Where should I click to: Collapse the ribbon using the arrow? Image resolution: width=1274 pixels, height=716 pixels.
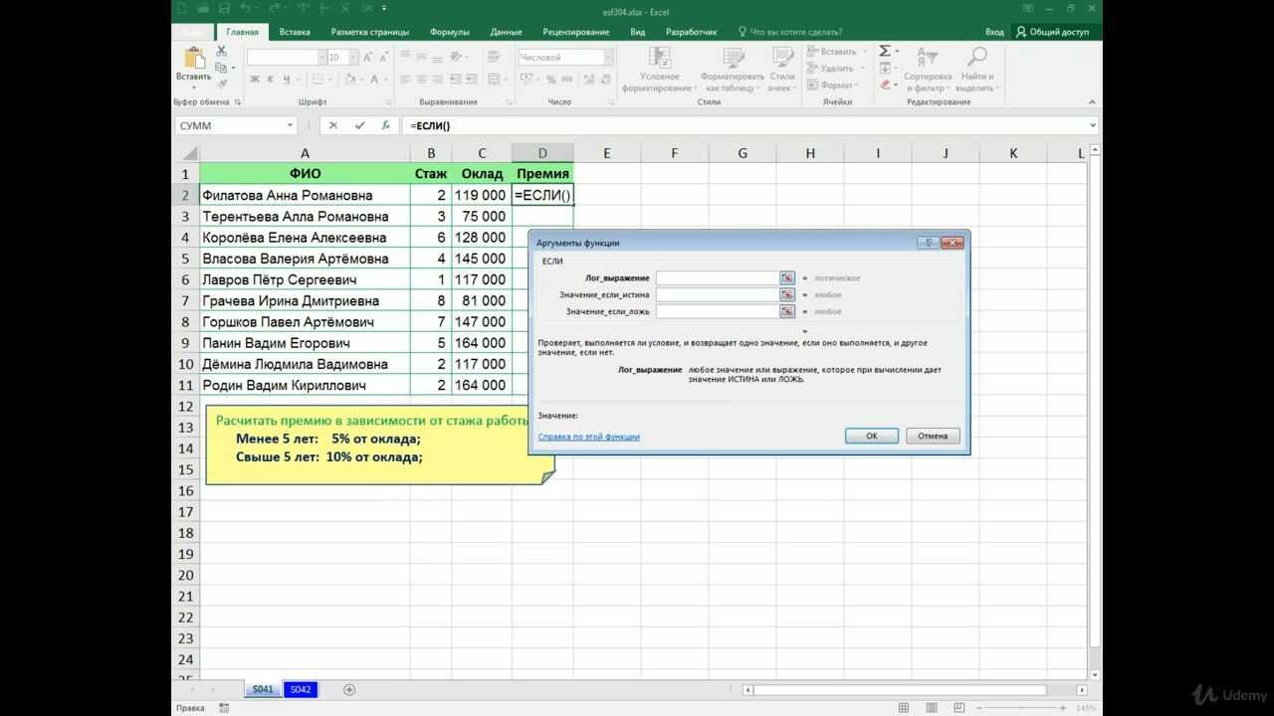[1093, 101]
